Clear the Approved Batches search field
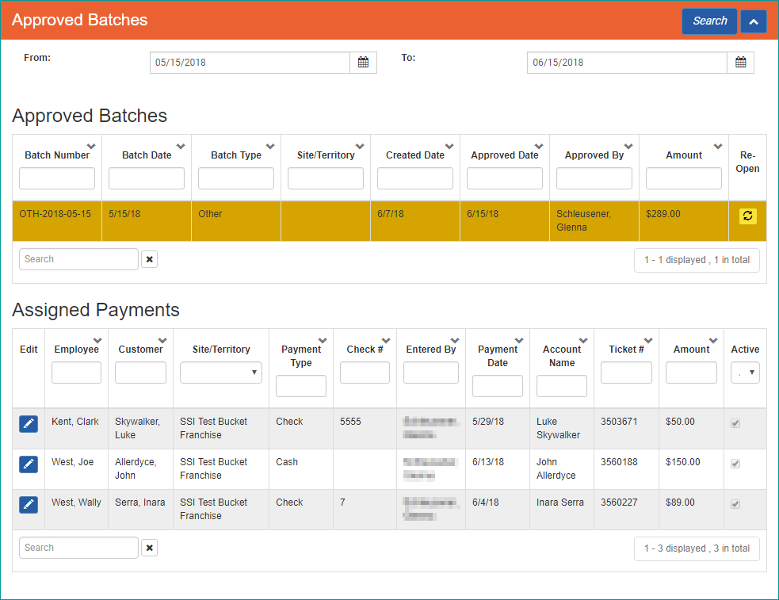The width and height of the screenshot is (779, 600). click(149, 259)
